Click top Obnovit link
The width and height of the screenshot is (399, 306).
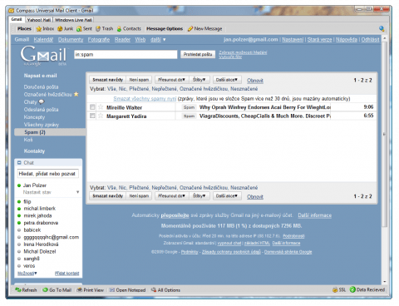[x=255, y=81]
